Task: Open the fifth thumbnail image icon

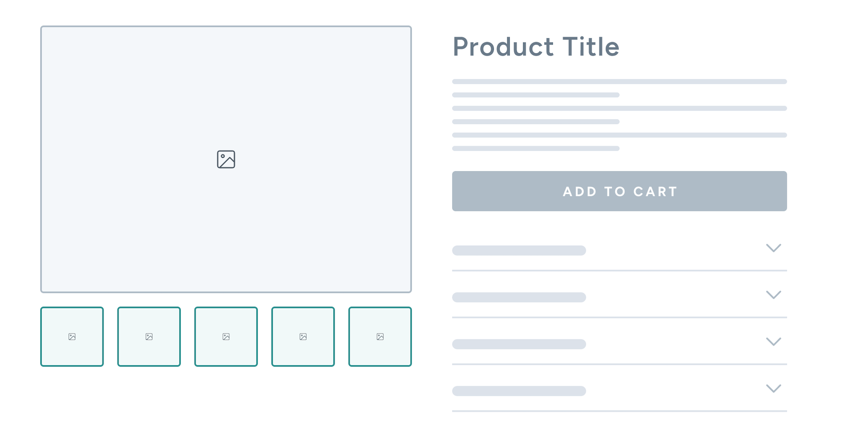Action: [x=380, y=337]
